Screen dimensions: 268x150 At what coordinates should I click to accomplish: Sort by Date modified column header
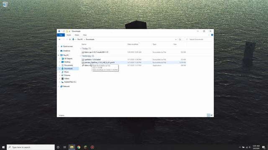coord(133,45)
